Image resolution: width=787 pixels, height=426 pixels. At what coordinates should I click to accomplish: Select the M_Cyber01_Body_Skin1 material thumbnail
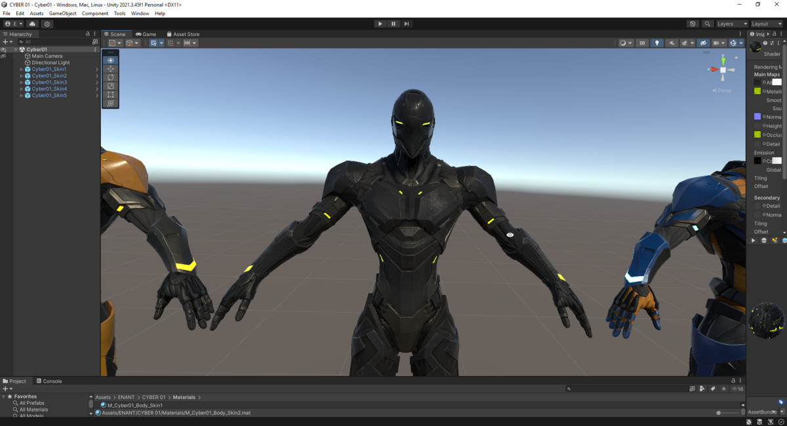pyautogui.click(x=103, y=404)
